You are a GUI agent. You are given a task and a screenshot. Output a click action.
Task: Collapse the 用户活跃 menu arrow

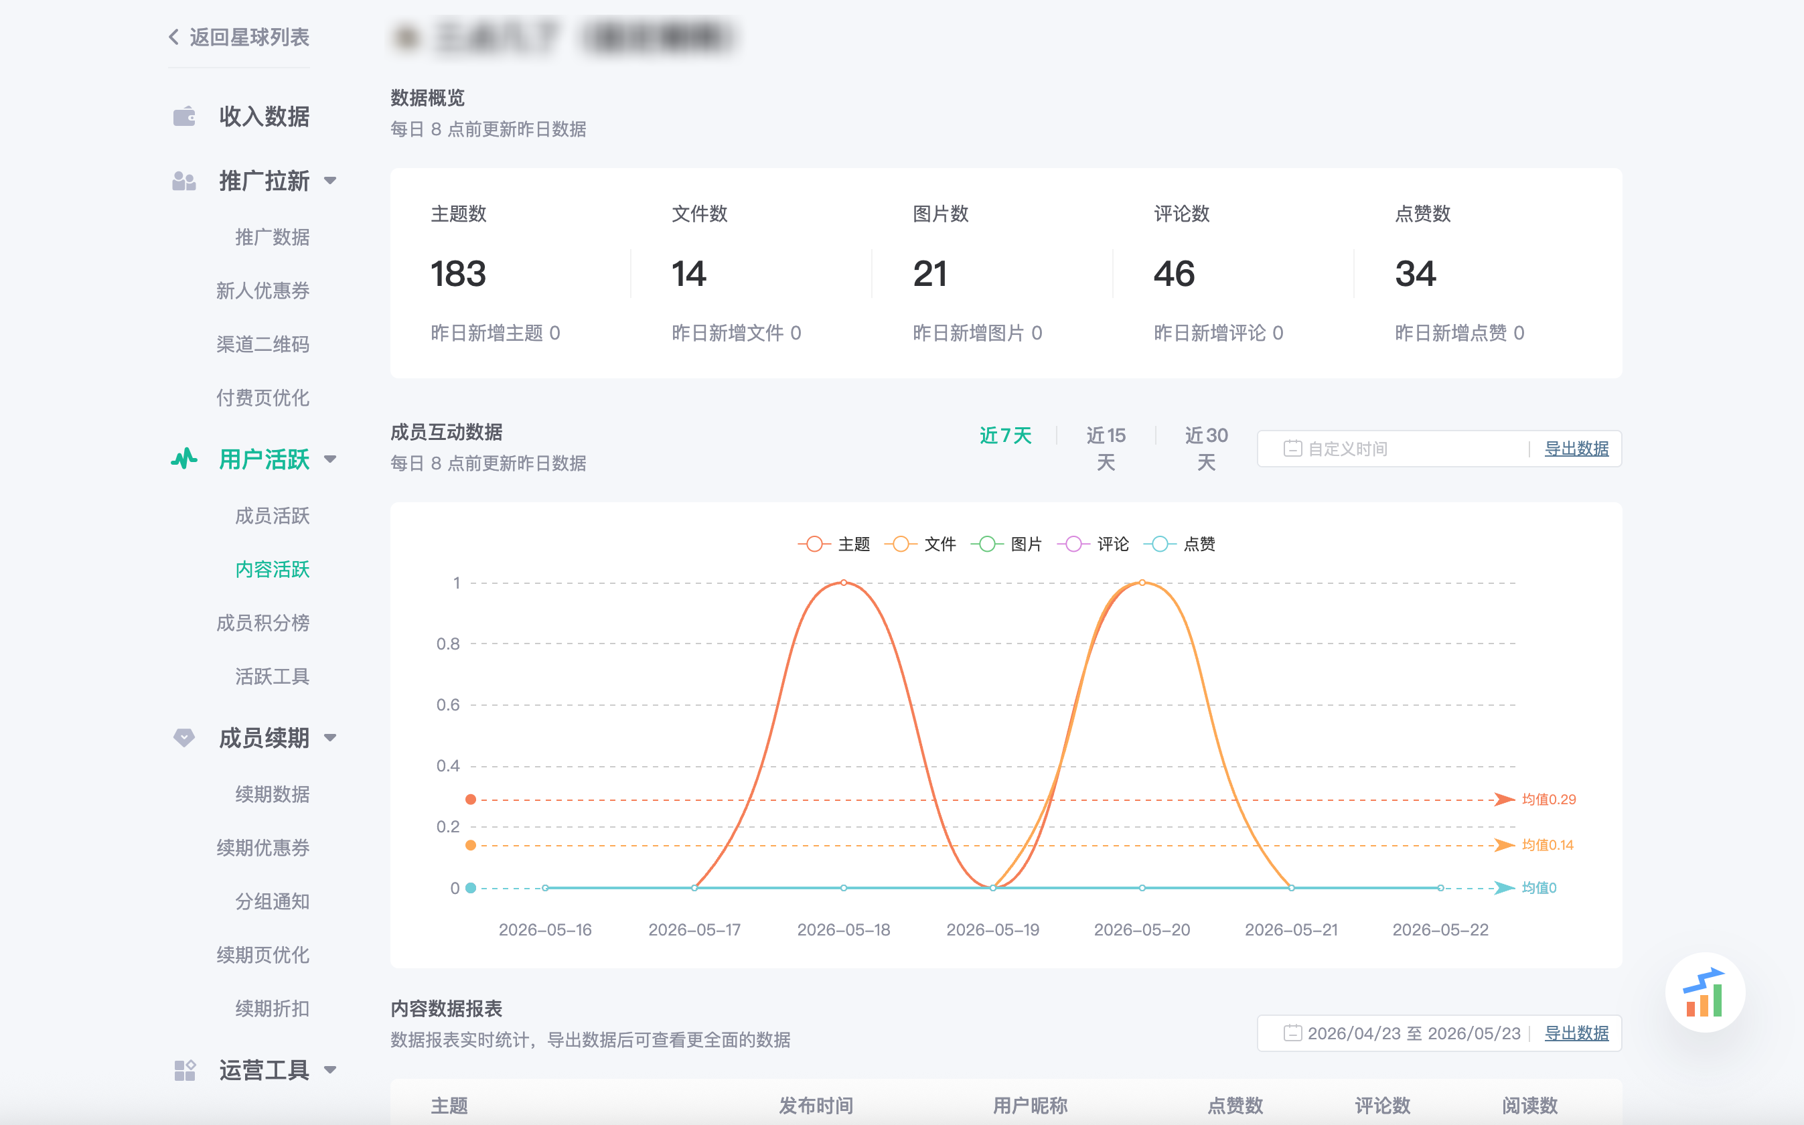click(330, 459)
